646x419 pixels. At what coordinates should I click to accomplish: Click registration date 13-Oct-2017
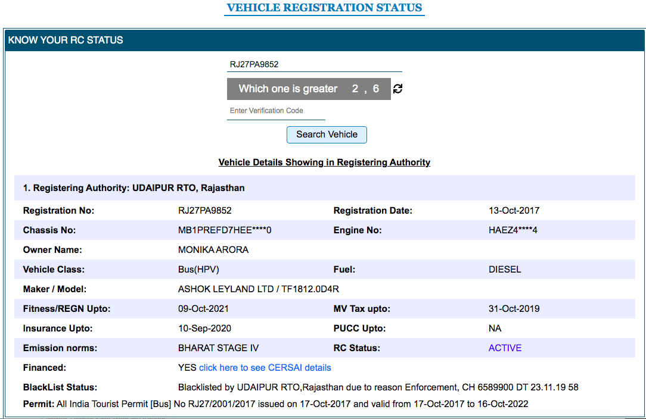pos(514,211)
